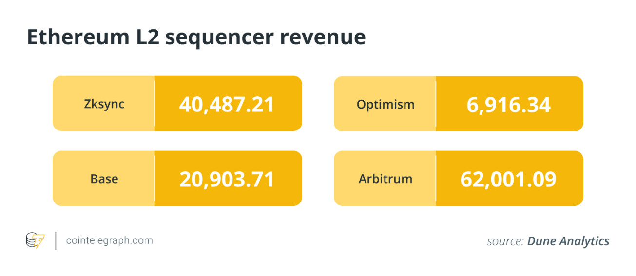Open the cointelegraph.com link
Image resolution: width=636 pixels, height=276 pixels.
click(x=109, y=240)
